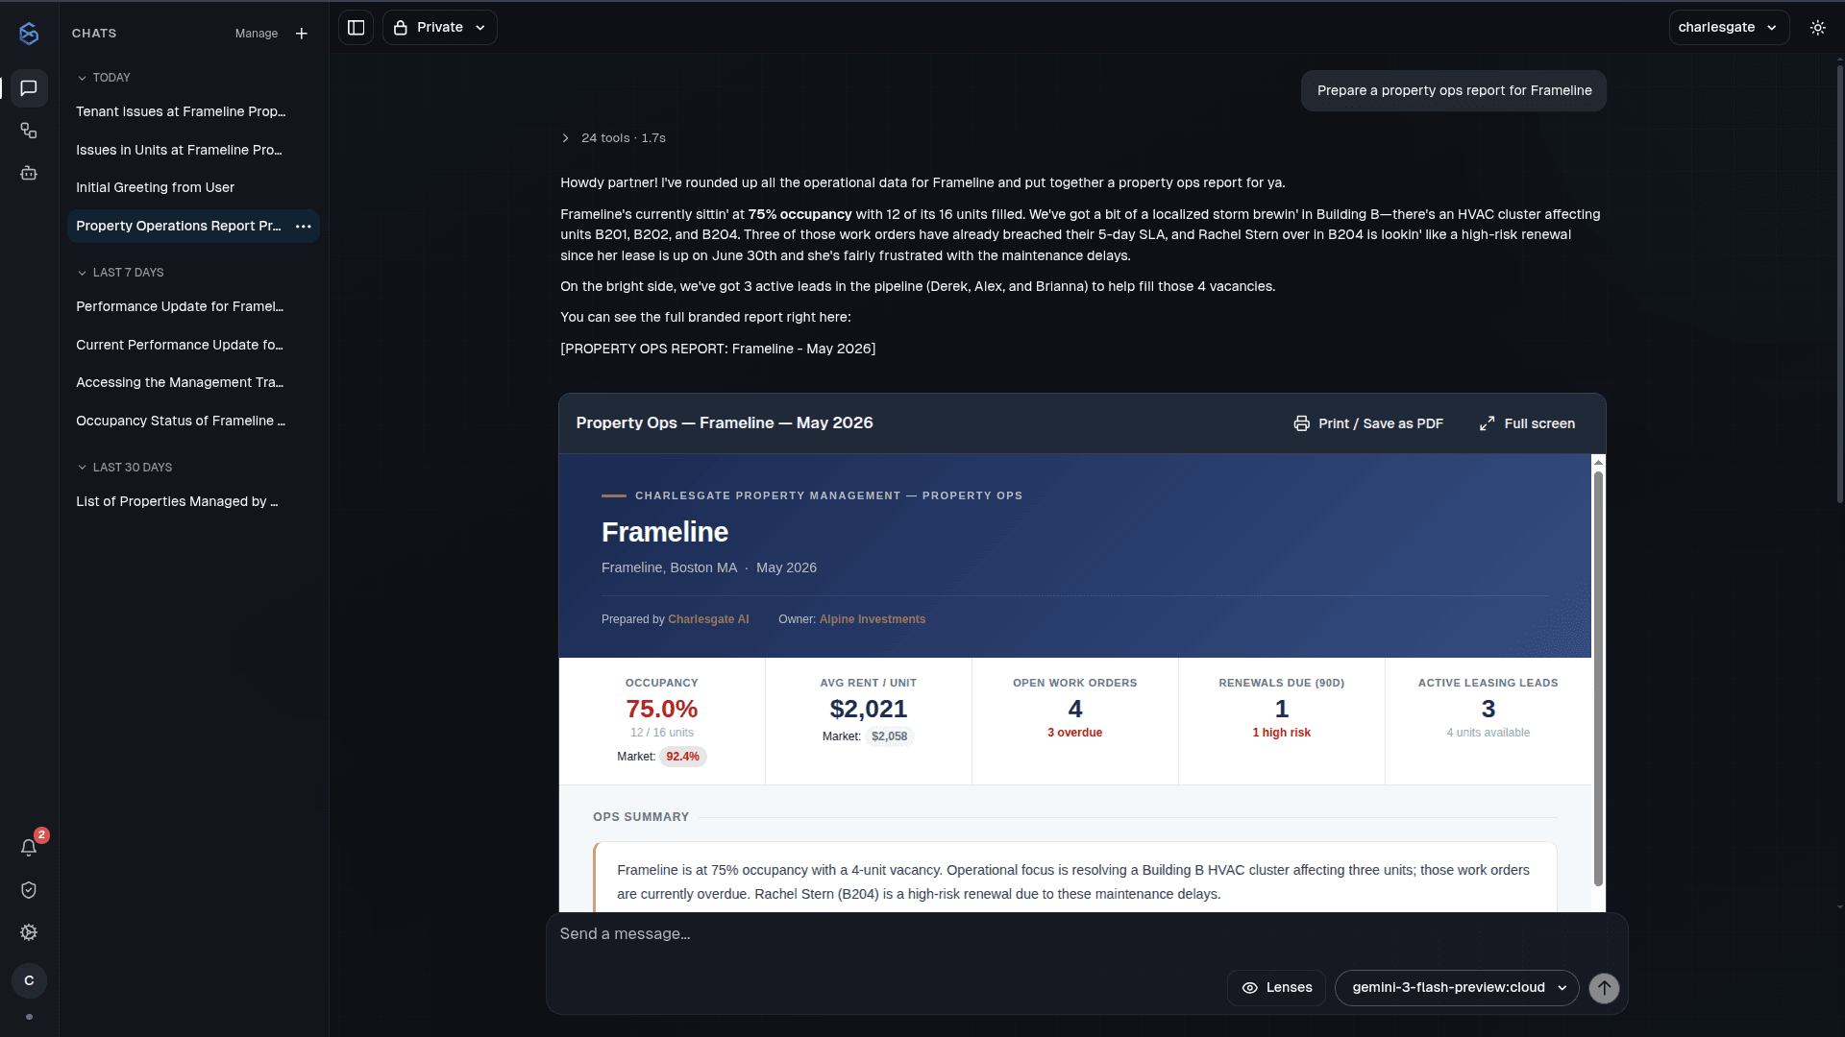
Task: Click the 92.4% market occupancy badge
Action: pos(682,757)
